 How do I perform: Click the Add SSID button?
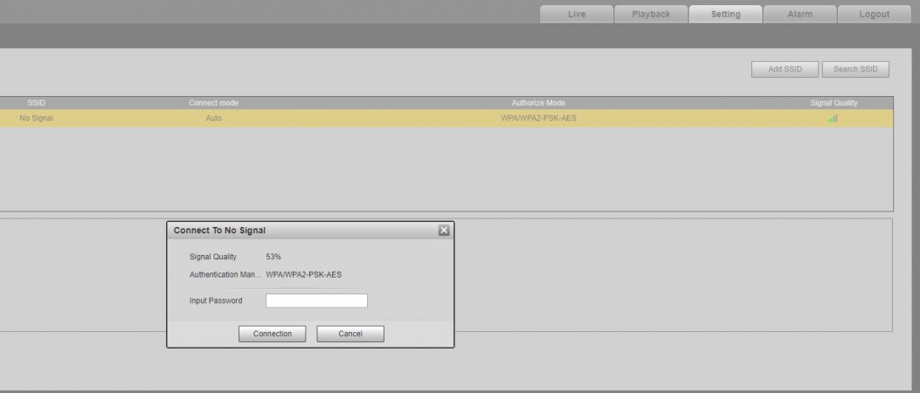[785, 69]
